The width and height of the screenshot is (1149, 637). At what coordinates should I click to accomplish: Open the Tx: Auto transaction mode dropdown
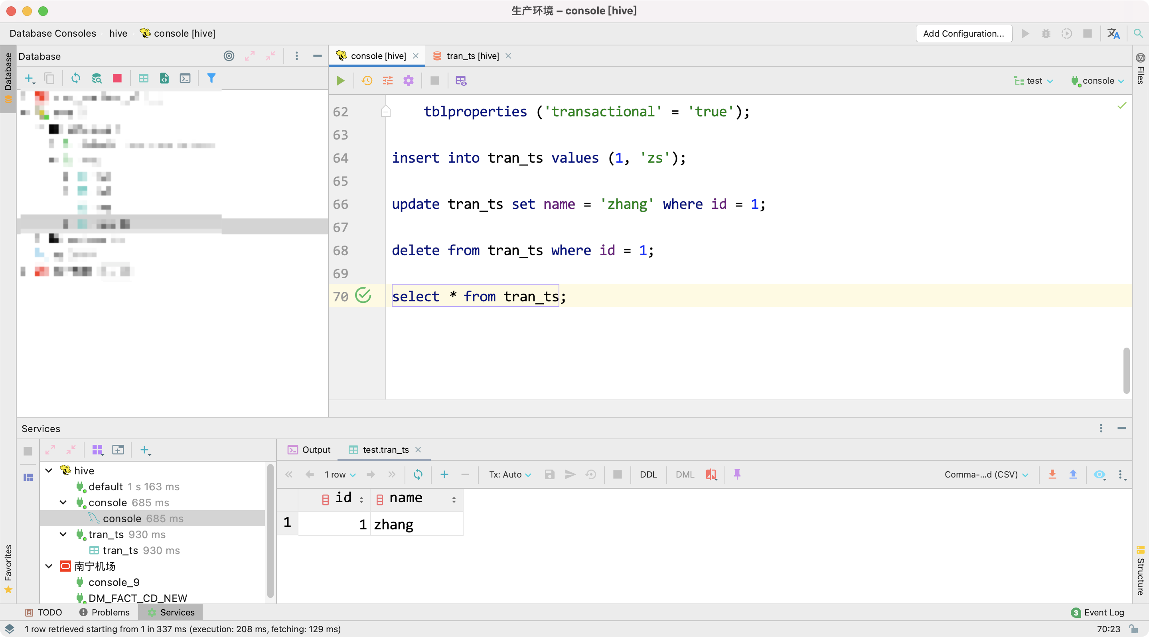(510, 475)
